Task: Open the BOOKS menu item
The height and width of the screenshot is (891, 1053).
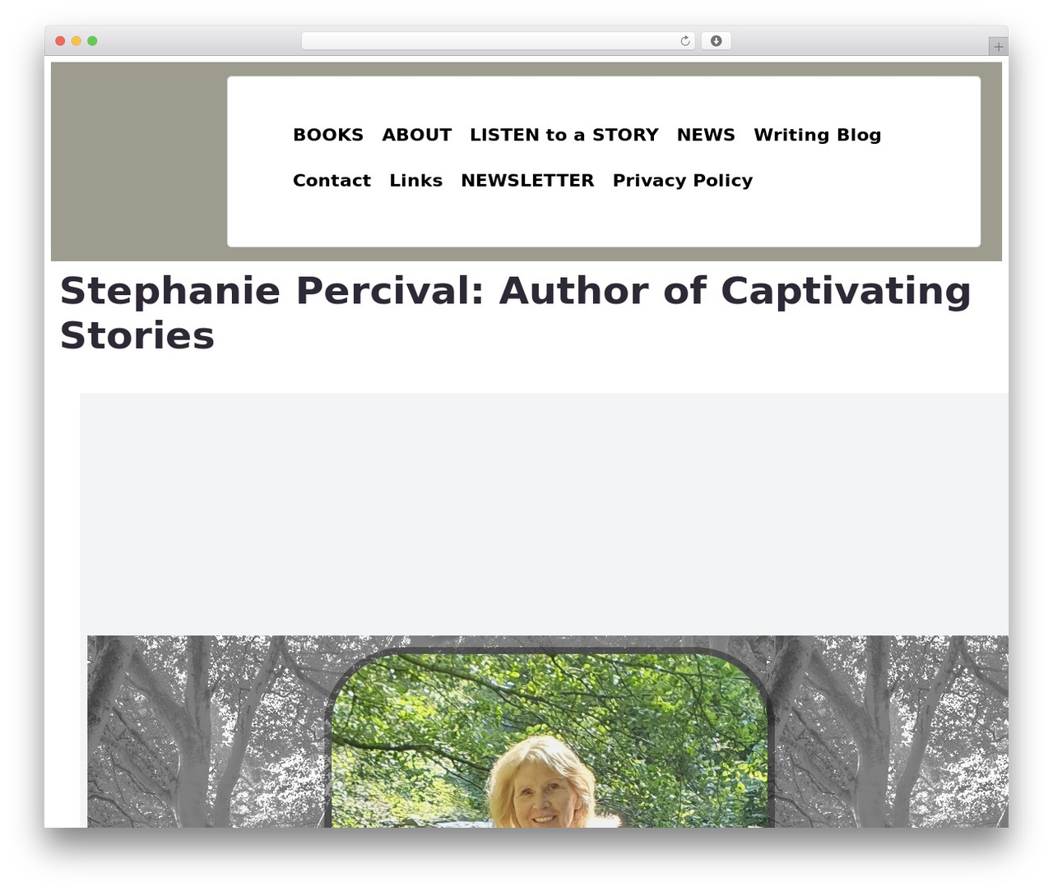Action: point(328,135)
